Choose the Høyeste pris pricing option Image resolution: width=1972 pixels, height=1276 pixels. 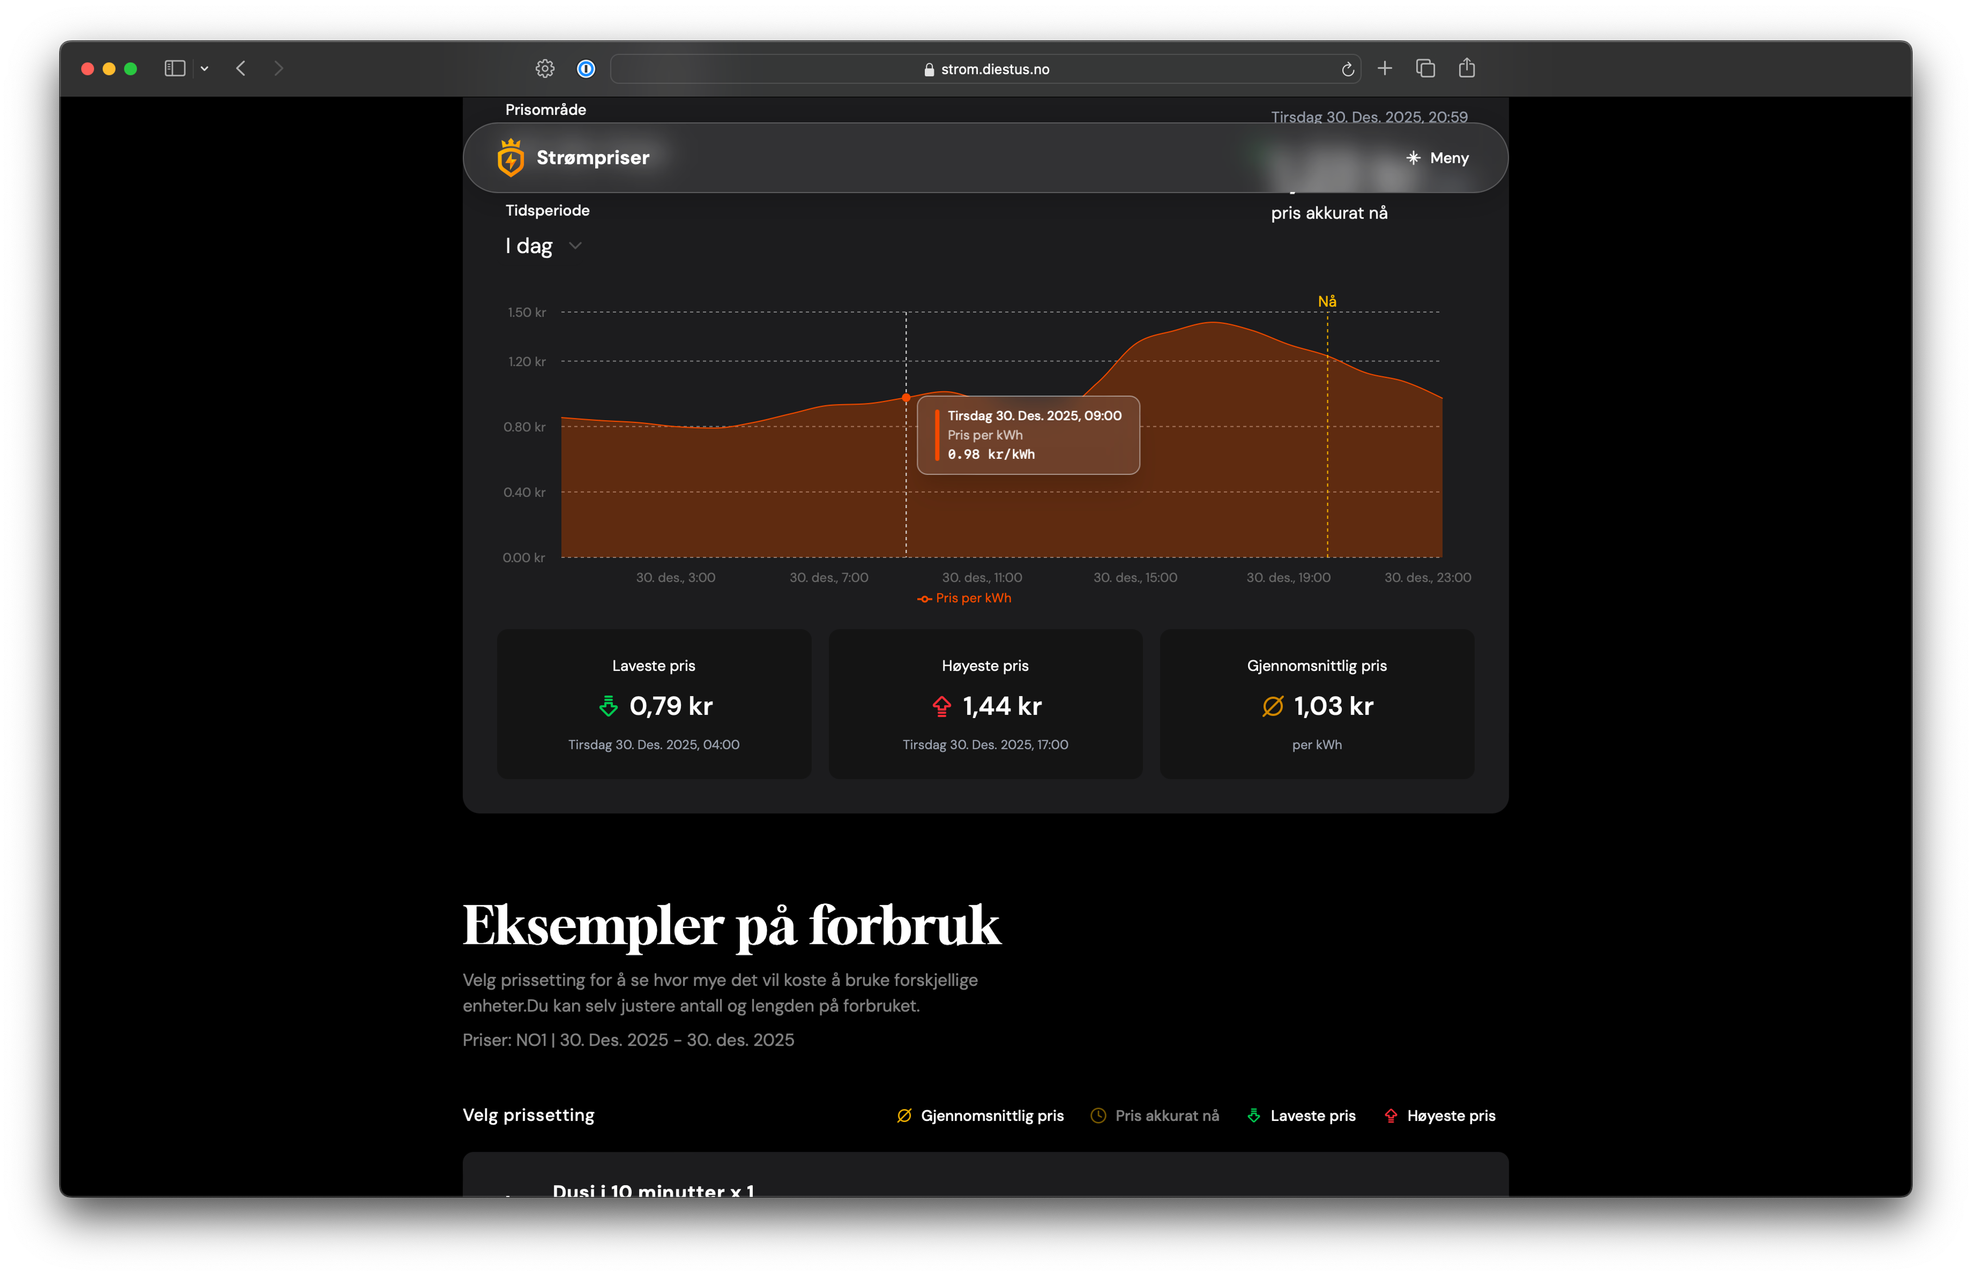coord(1440,1115)
